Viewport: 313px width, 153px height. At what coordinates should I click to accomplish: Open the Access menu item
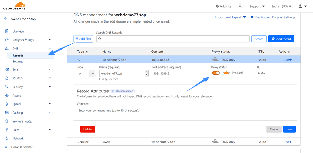17,96
